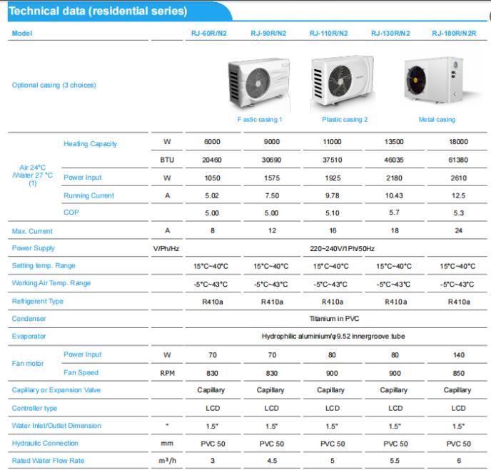Click the 'Max. Current' row label
This screenshot has height=470, width=491.
[32, 231]
